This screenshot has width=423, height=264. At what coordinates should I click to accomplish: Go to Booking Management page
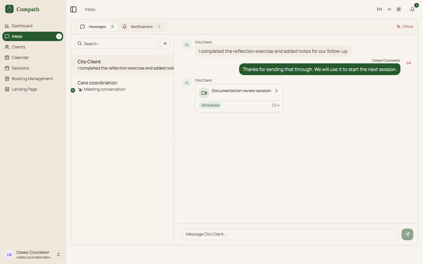coord(32,79)
